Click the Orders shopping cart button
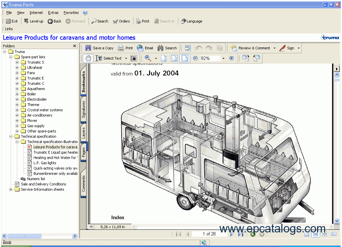Viewport: 342px width, 247px height. click(121, 21)
